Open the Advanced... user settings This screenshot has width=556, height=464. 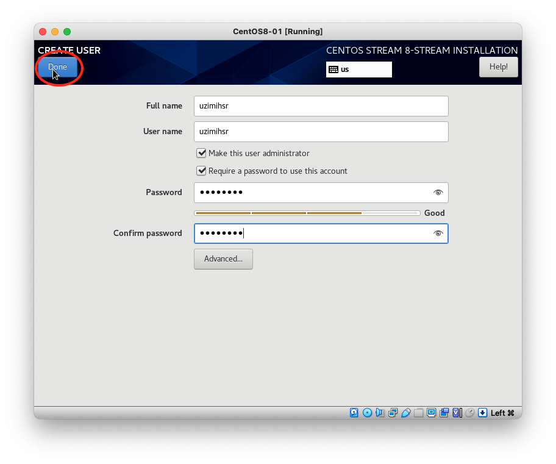click(223, 259)
